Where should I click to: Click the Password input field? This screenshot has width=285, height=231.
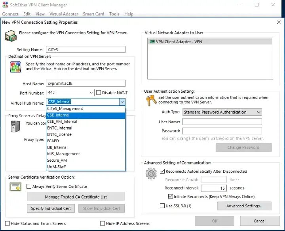coord(222,131)
